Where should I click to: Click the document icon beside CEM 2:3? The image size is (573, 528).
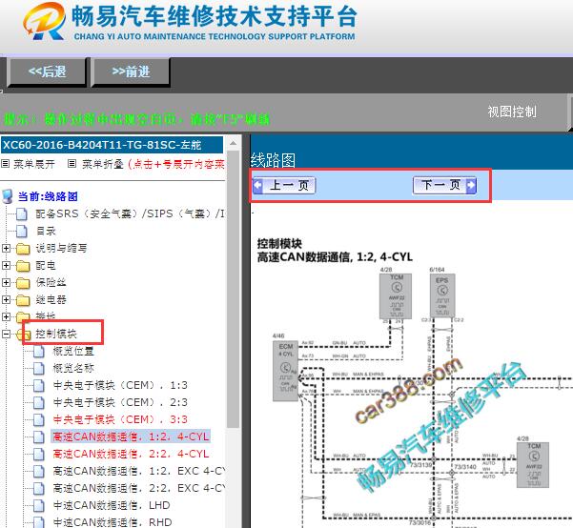[39, 402]
